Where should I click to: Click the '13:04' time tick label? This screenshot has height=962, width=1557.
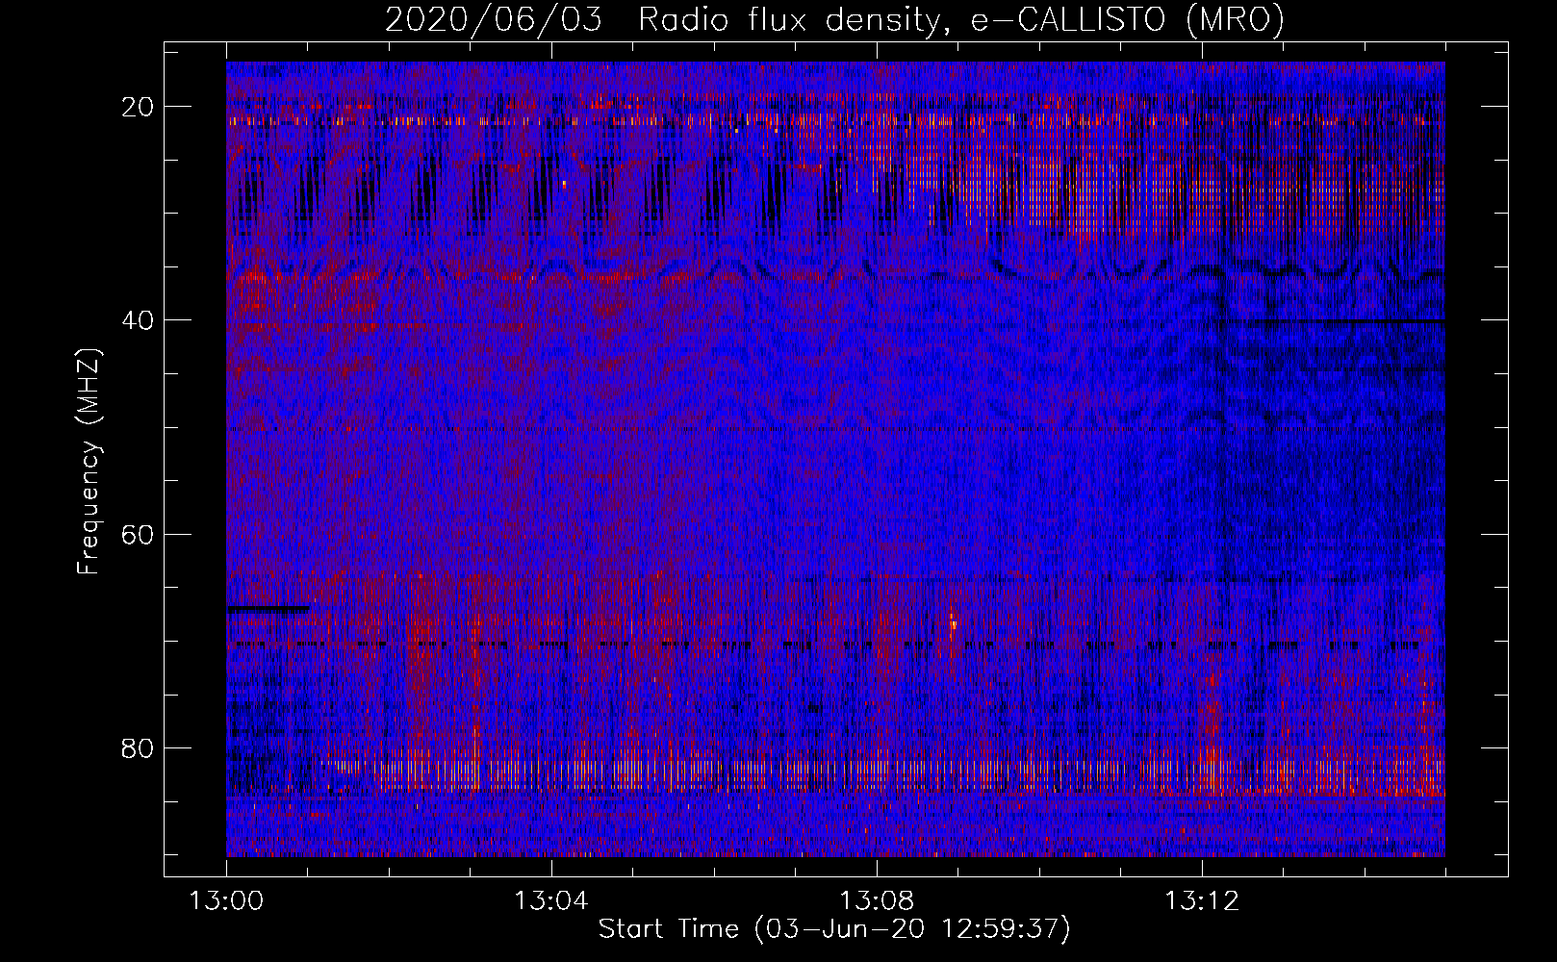551,901
